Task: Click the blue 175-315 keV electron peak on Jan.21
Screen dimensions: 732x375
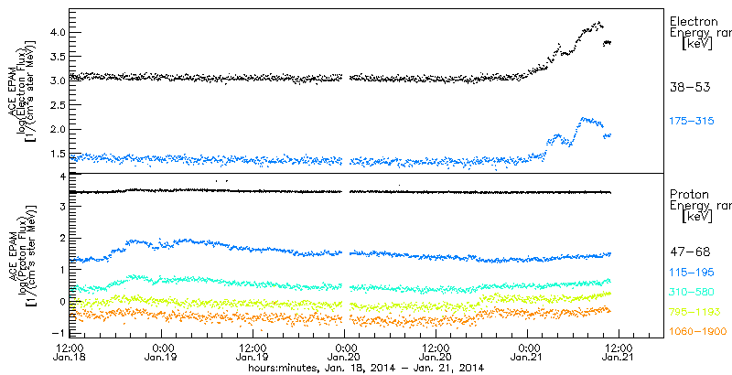Action: click(585, 121)
